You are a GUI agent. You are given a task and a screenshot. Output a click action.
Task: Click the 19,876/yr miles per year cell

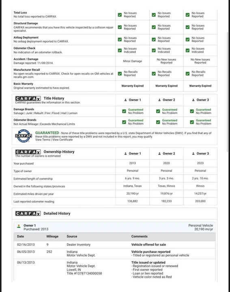click(166, 194)
